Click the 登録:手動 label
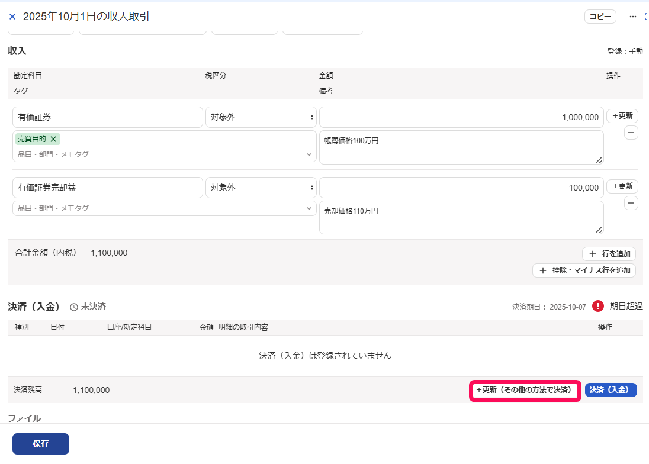The width and height of the screenshot is (649, 464). click(625, 51)
